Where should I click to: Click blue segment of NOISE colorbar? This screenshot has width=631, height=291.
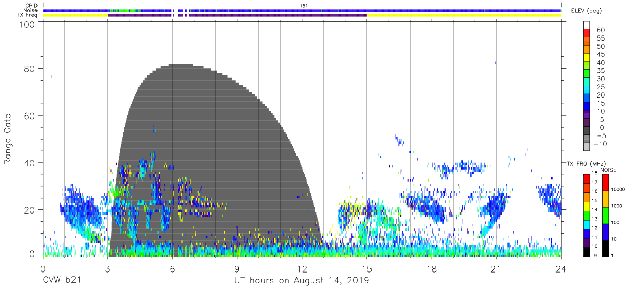[605, 231]
